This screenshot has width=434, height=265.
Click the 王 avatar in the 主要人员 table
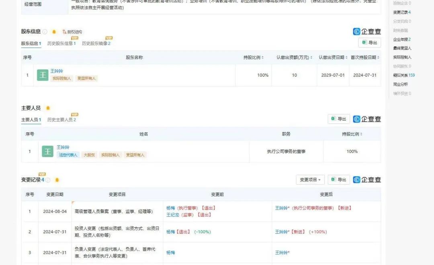(x=47, y=151)
